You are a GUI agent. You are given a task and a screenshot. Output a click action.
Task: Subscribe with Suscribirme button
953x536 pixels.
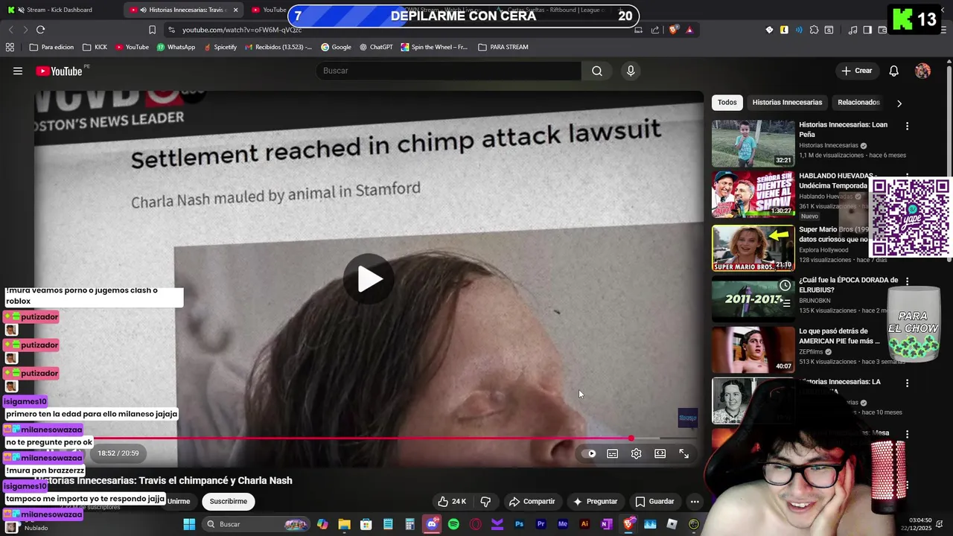coord(228,502)
